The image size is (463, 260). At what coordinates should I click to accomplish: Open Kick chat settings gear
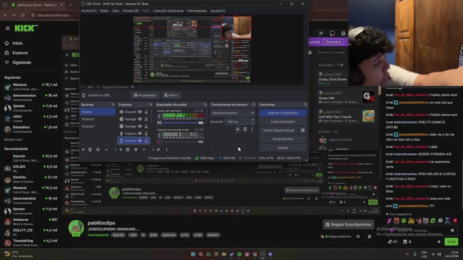click(439, 242)
